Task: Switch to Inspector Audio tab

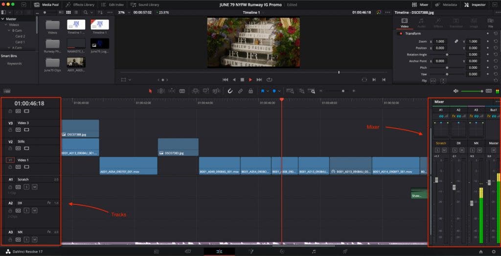Action: (x=421, y=23)
